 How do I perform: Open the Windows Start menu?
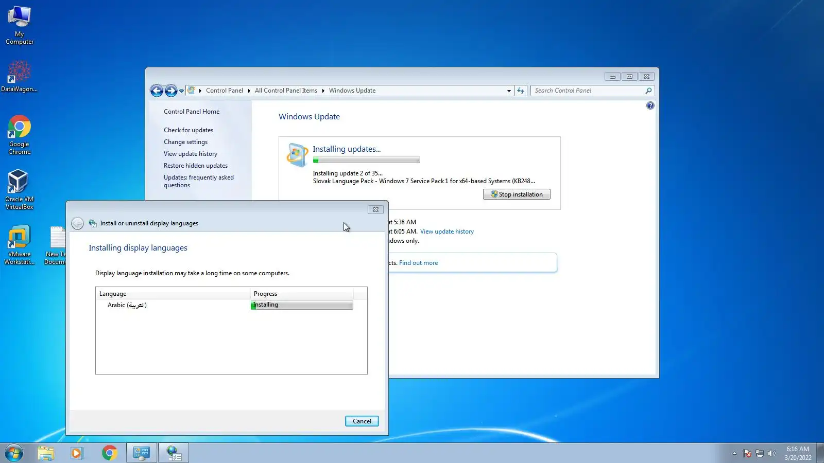14,453
